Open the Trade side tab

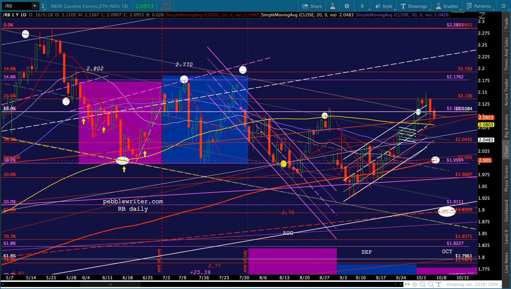tap(506, 23)
